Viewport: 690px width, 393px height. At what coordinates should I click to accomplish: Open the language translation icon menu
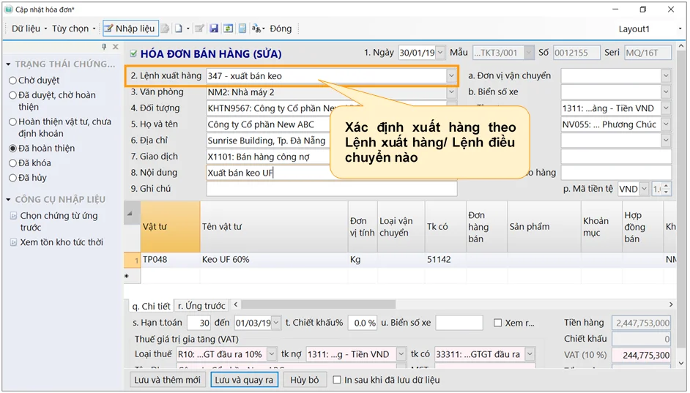(257, 29)
